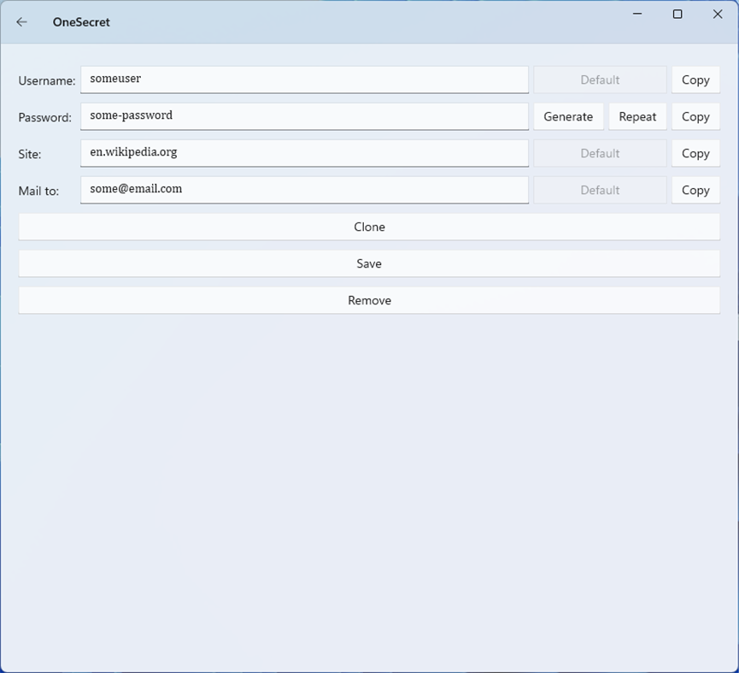Generate a new password
The image size is (739, 673).
568,116
